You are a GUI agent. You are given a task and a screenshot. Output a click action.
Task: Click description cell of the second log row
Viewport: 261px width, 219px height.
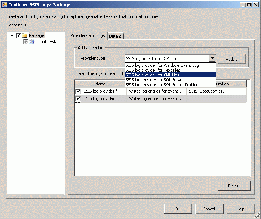coord(156,98)
